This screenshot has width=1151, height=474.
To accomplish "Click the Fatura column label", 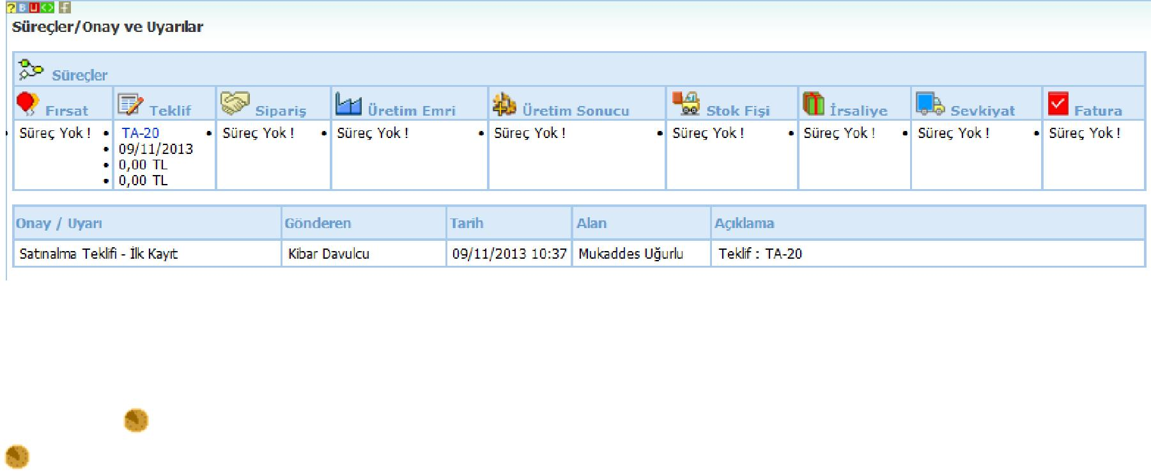I will pos(1098,111).
